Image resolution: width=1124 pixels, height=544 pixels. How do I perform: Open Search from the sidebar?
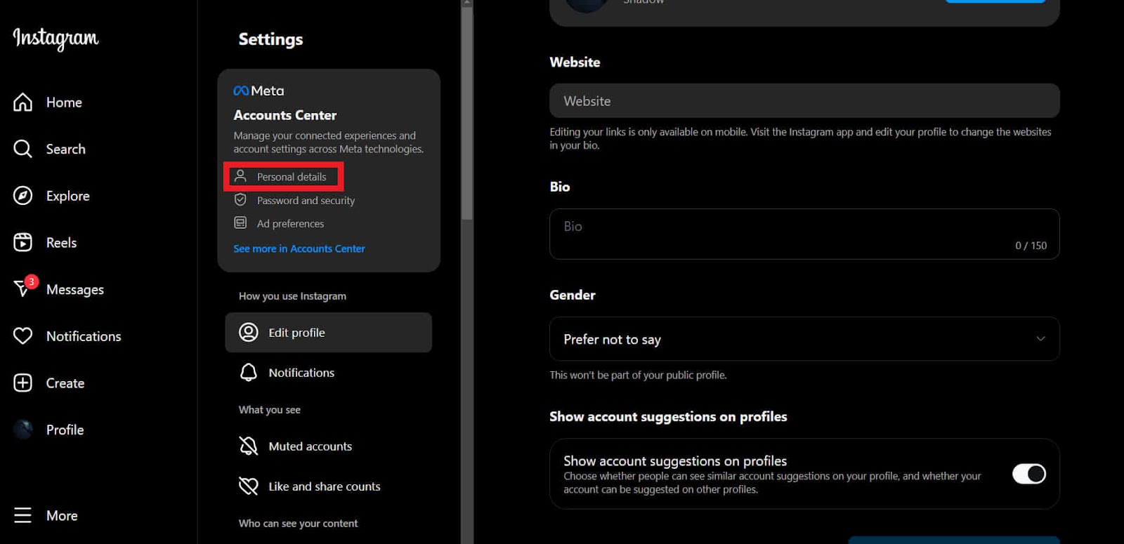[x=65, y=149]
